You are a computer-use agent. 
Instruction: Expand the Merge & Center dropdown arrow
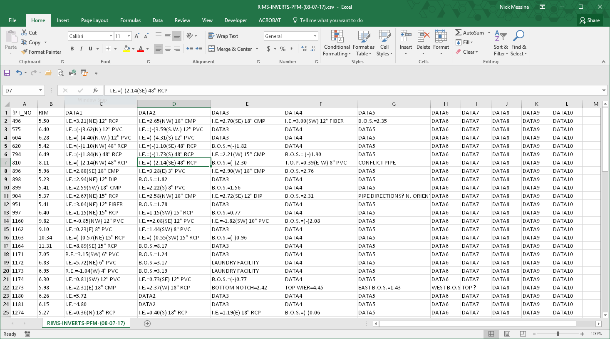pos(256,49)
